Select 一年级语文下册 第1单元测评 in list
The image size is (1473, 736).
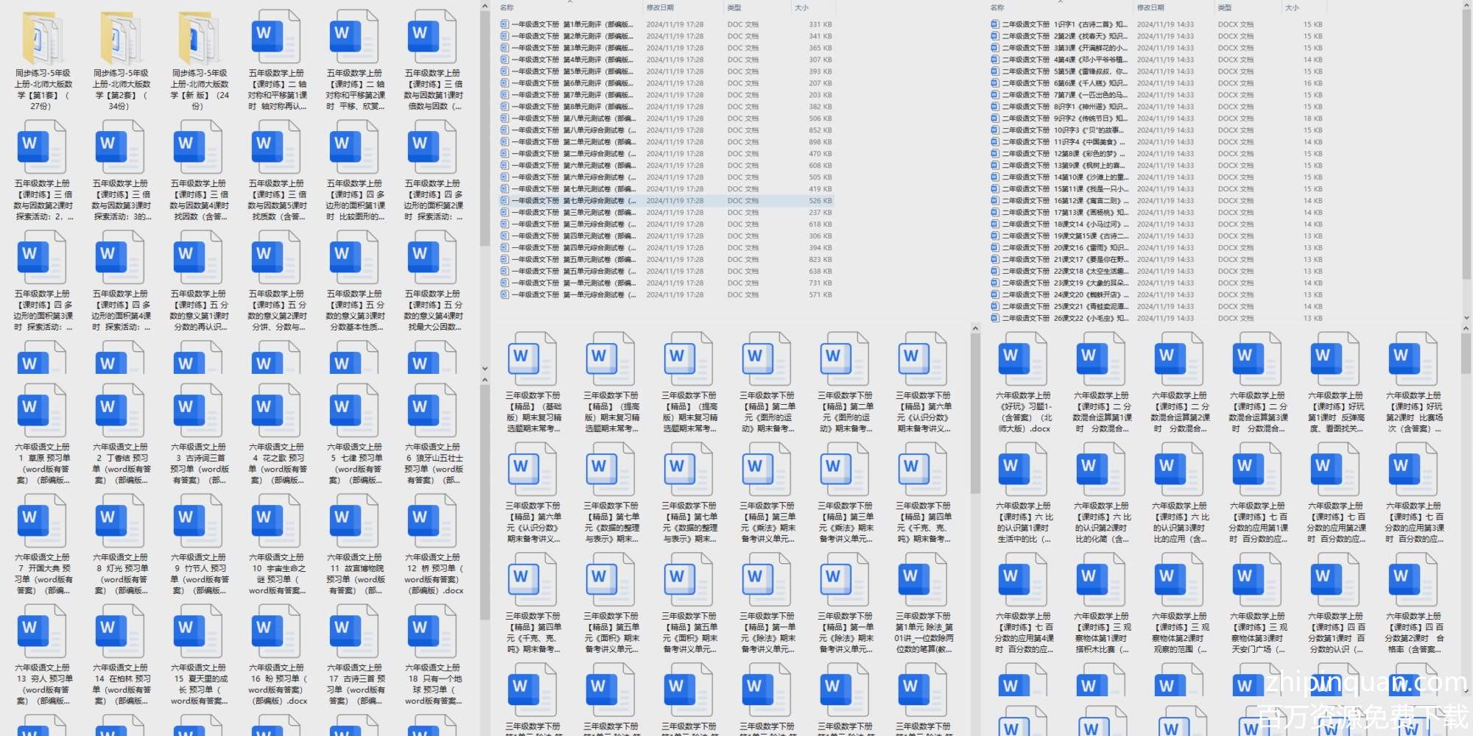click(566, 24)
